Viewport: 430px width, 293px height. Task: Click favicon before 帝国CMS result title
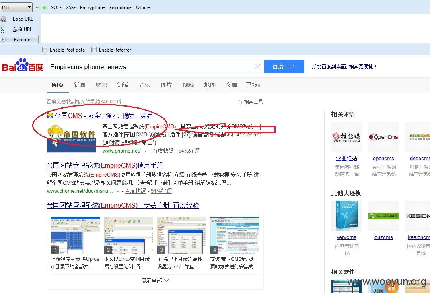pos(50,116)
